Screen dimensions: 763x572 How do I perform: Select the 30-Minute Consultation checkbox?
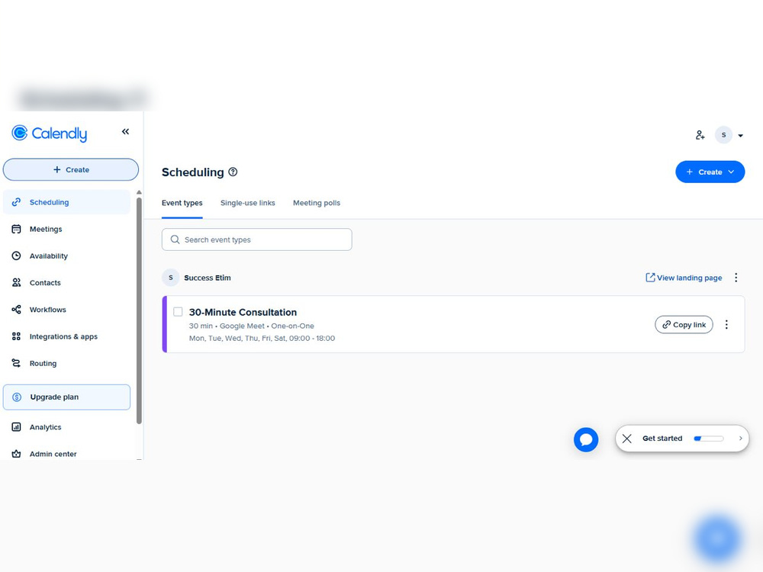tap(178, 312)
